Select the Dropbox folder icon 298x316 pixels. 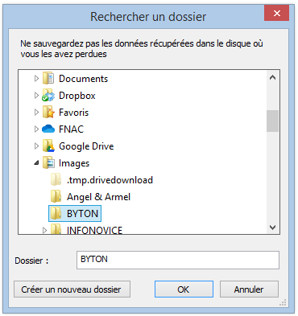point(48,96)
